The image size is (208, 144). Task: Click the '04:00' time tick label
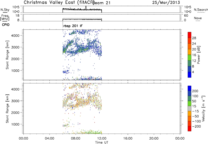coord(49,139)
